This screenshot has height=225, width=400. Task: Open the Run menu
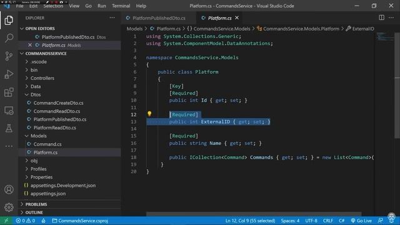tap(101, 6)
